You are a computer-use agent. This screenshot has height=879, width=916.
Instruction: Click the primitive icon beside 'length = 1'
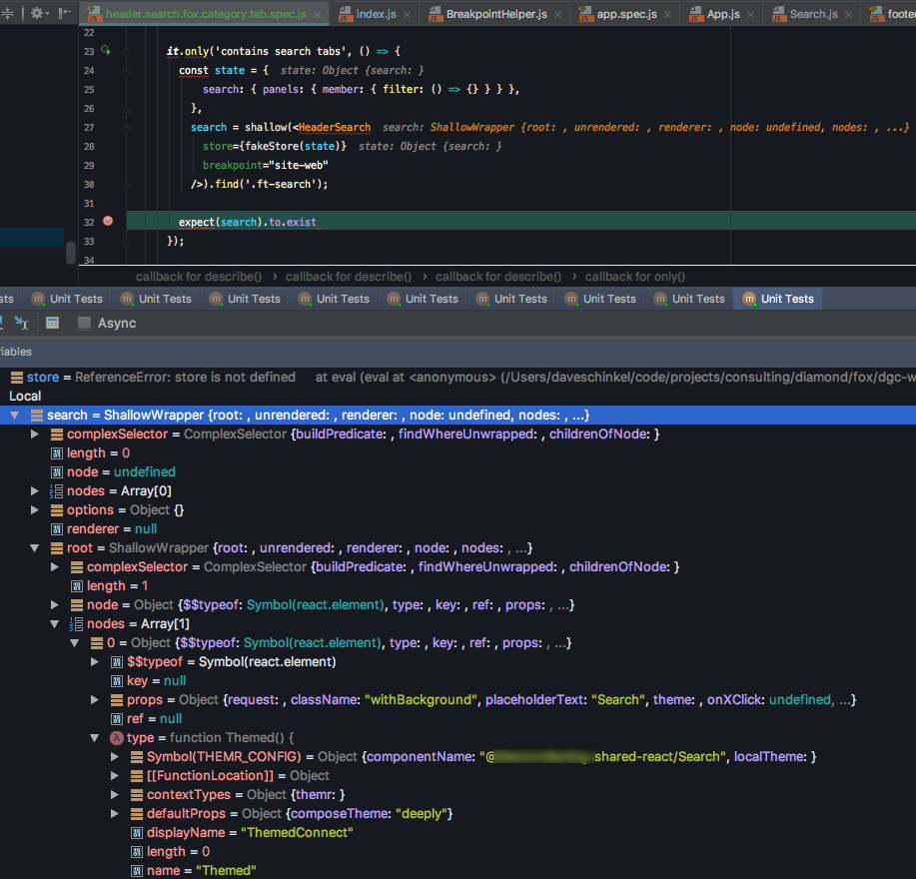(77, 585)
